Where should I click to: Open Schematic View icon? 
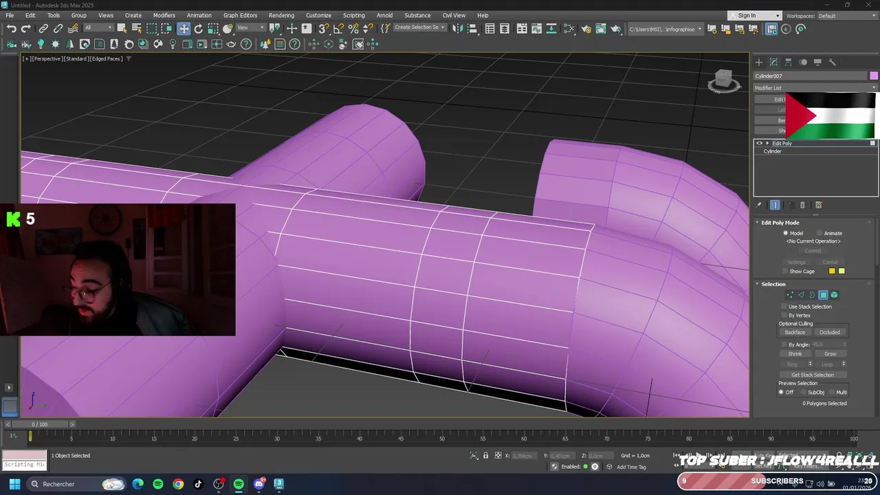click(569, 28)
